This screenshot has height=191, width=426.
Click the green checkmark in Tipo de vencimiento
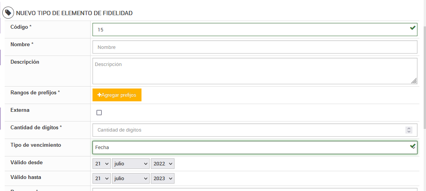413,146
